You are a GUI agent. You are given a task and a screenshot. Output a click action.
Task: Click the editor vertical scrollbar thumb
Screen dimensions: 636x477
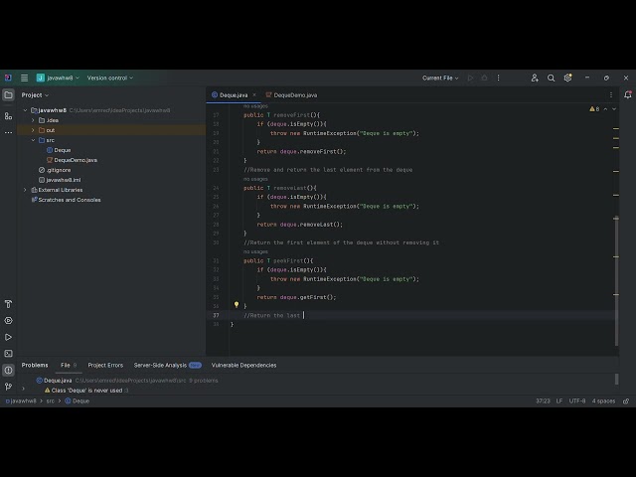click(616, 281)
